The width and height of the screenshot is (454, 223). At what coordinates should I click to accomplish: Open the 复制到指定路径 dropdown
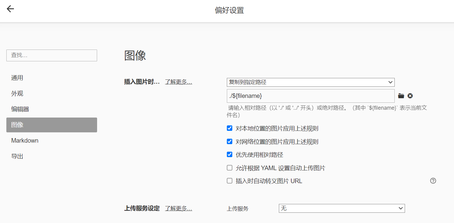click(310, 82)
